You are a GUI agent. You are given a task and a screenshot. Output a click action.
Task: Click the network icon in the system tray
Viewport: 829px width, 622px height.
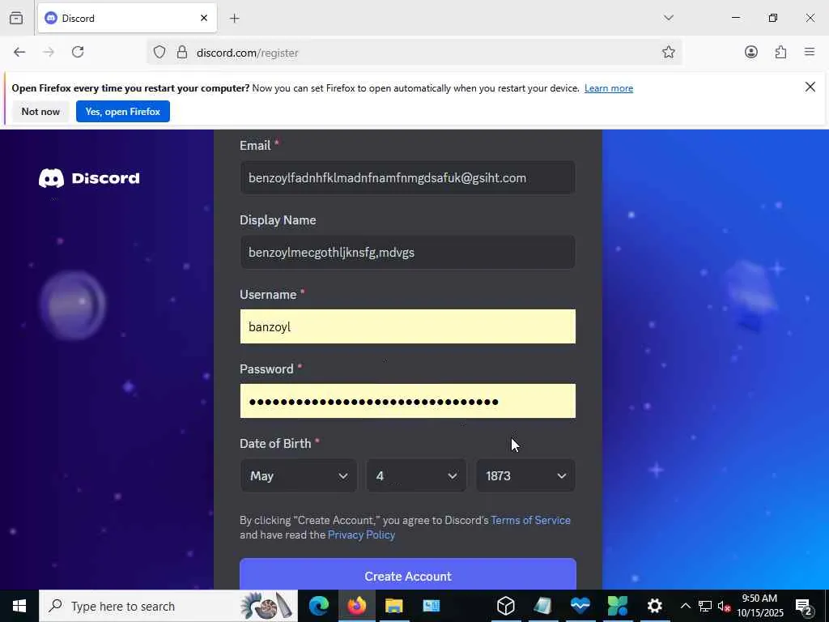pos(705,606)
